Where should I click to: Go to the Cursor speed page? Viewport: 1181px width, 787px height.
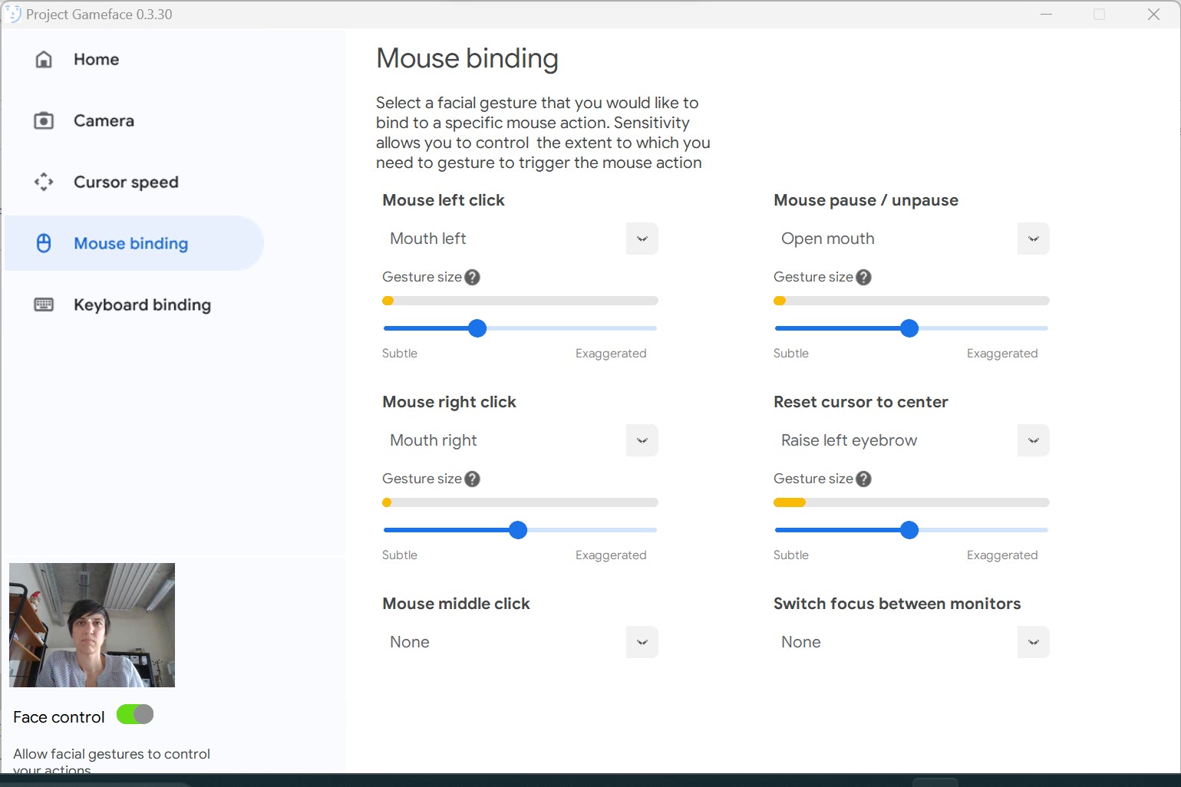click(x=126, y=183)
